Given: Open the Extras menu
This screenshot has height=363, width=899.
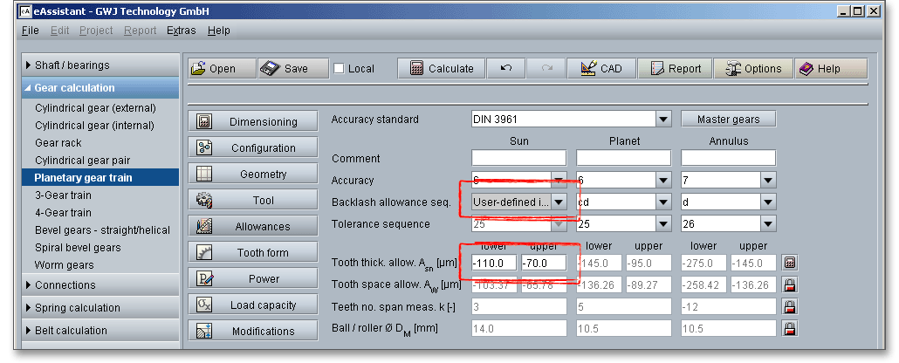Looking at the screenshot, I should [181, 31].
